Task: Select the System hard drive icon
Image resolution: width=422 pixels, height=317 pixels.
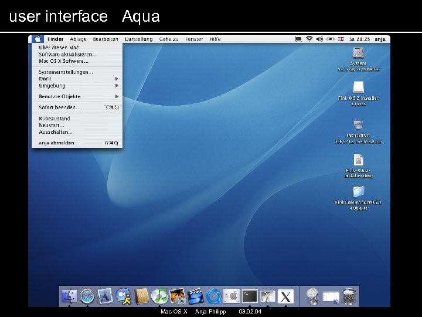Action: click(x=358, y=53)
